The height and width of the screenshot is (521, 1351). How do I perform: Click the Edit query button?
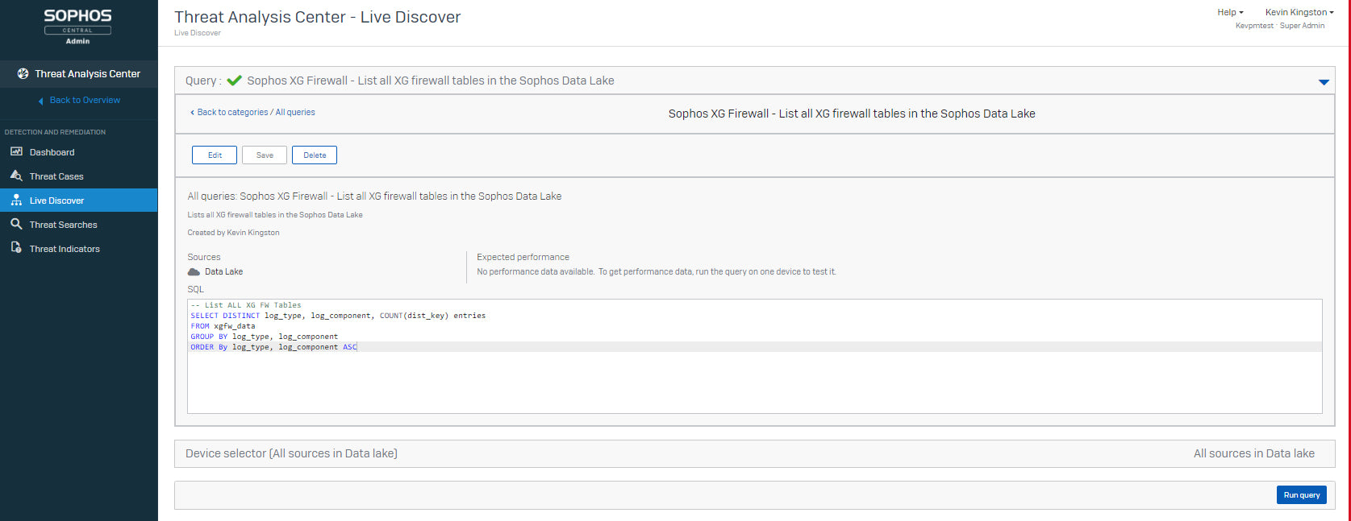point(215,155)
